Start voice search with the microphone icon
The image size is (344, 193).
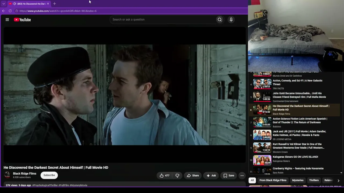pyautogui.click(x=231, y=20)
